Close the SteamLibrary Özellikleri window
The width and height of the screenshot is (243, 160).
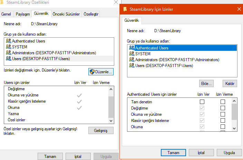pyautogui.click(x=116, y=2)
